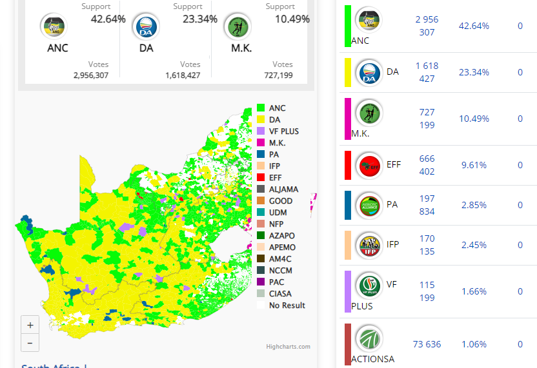Toggle PAC legend entry on the map
This screenshot has height=368, width=537.
point(270,282)
